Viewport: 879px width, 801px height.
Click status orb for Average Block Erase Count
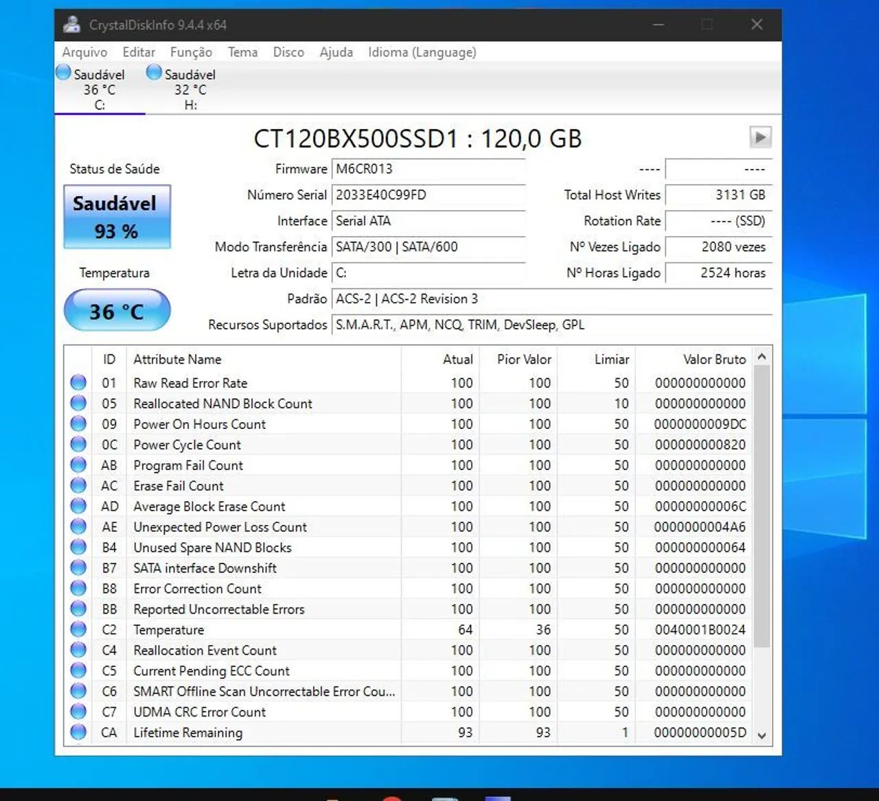[x=78, y=506]
